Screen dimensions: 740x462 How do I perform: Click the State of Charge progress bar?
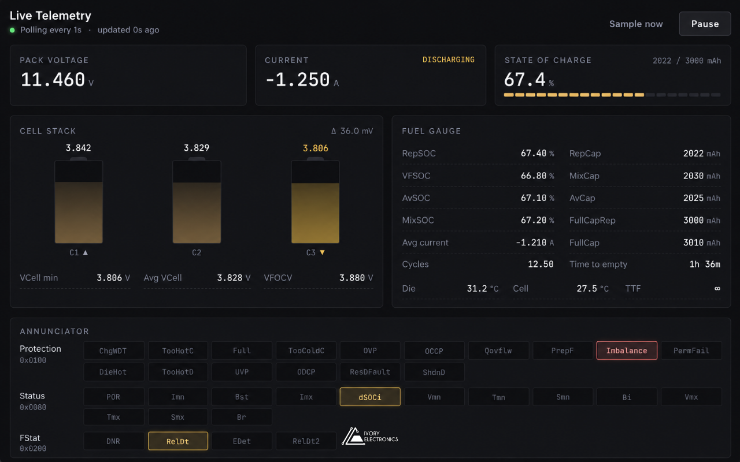(612, 95)
